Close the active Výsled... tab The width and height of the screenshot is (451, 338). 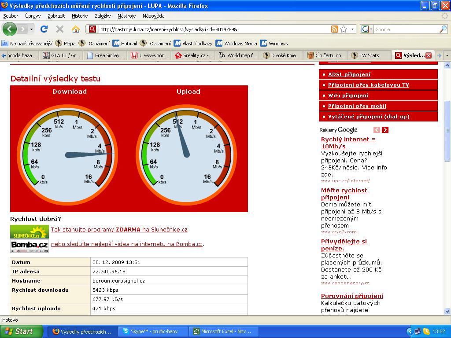tap(428, 55)
